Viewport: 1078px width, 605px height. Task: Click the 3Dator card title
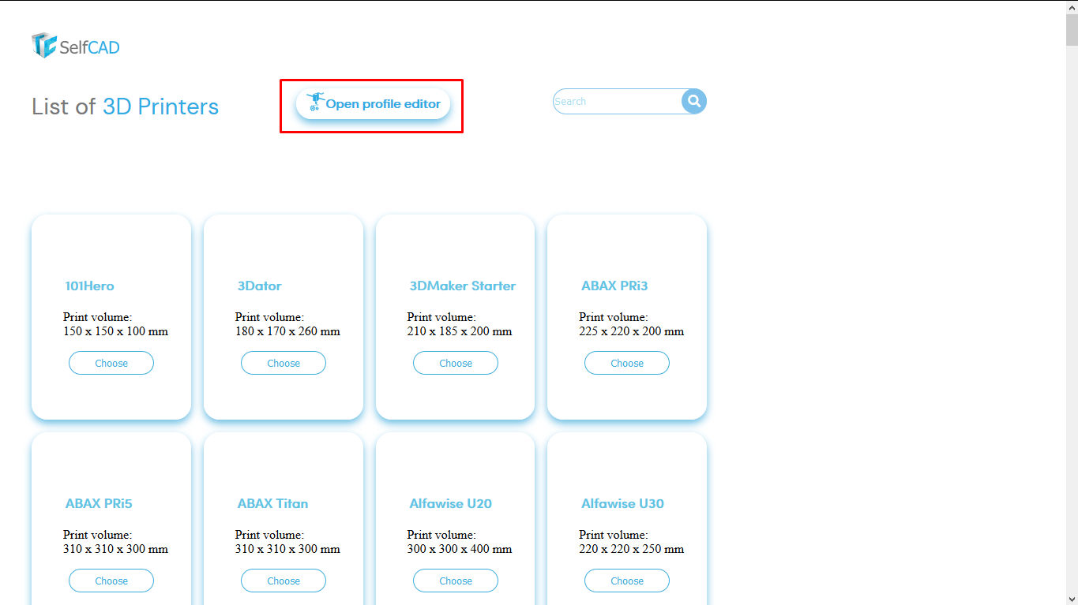[x=259, y=286]
